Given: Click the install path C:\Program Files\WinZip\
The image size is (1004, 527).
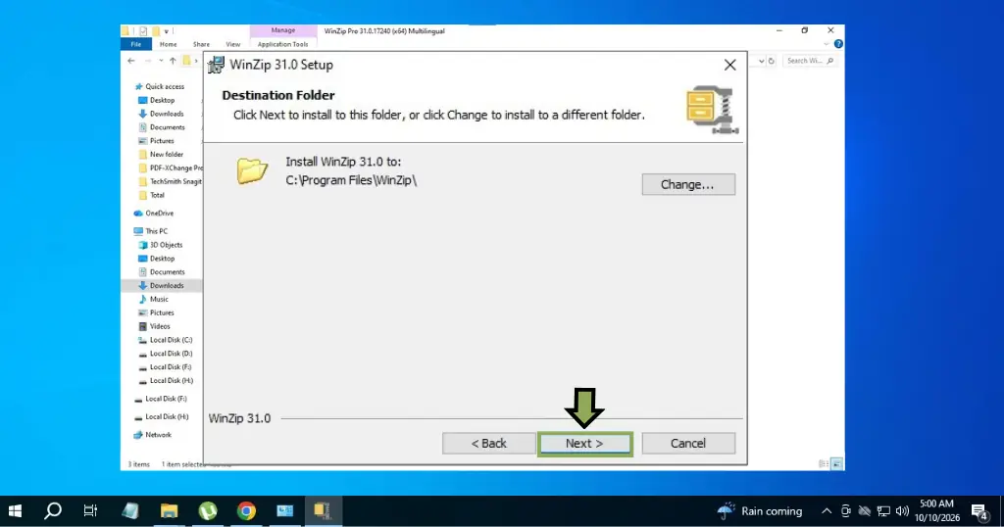Looking at the screenshot, I should pyautogui.click(x=351, y=180).
